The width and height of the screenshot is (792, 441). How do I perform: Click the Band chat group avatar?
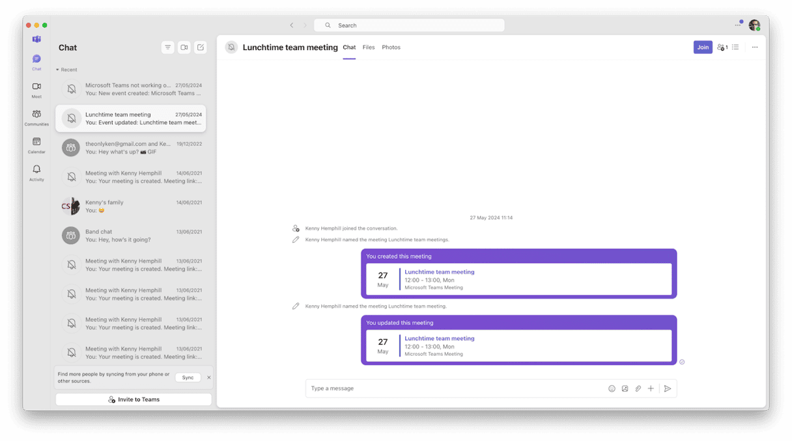(x=71, y=235)
